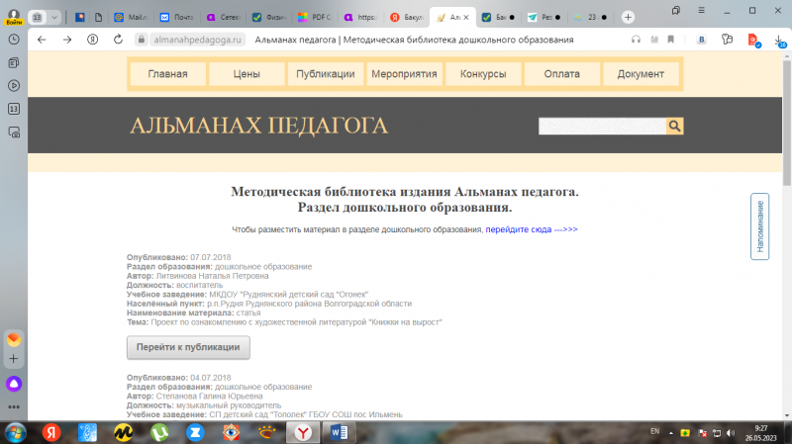This screenshot has width=792, height=444.
Task: Click 'Перейти к публикации' button for Литвинова
Action: [188, 347]
